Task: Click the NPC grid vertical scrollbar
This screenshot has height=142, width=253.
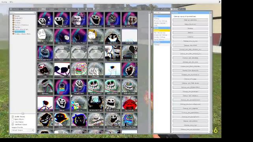Action: click(149, 73)
